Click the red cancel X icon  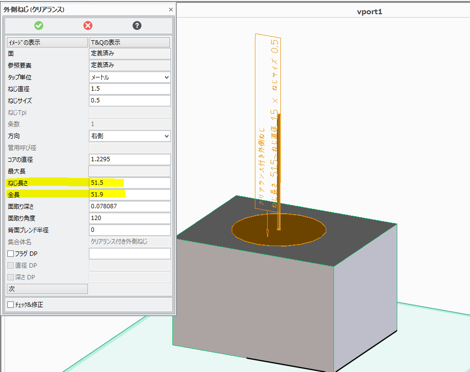pyautogui.click(x=88, y=25)
